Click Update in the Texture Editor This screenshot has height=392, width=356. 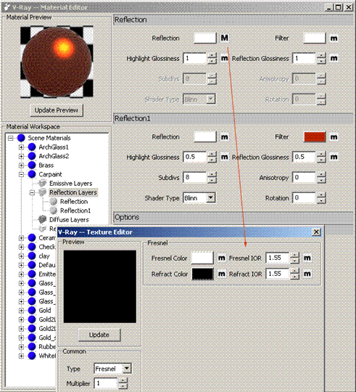pos(99,335)
